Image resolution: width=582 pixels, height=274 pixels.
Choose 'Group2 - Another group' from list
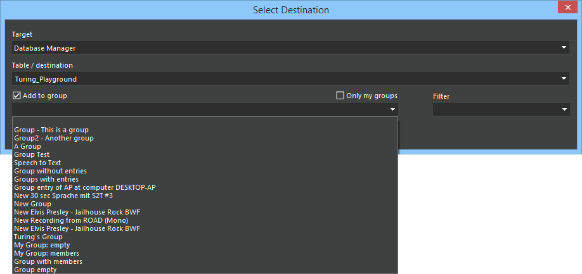pyautogui.click(x=54, y=138)
